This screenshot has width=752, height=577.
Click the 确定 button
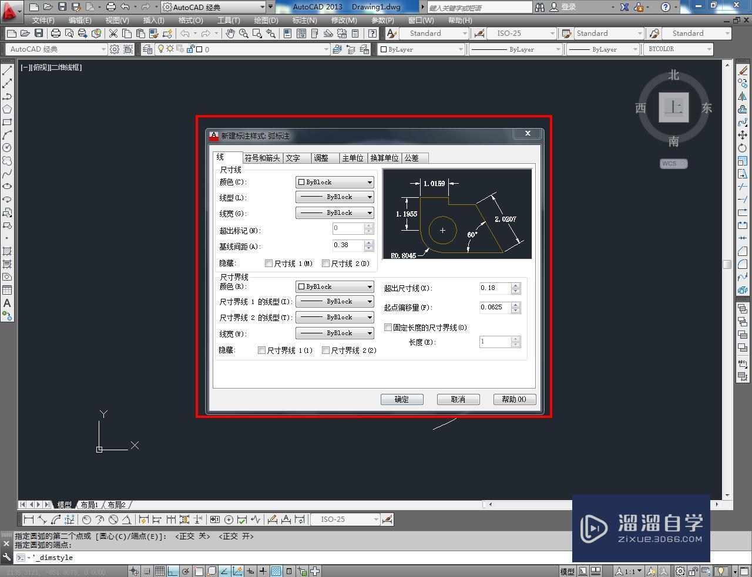[x=402, y=399]
